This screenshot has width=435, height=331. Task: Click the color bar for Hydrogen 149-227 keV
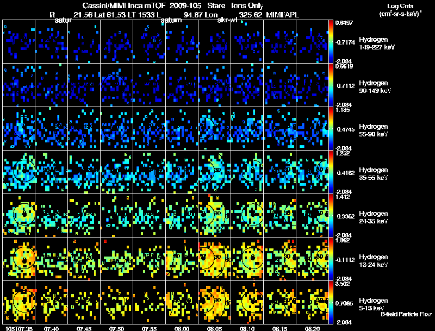pos(331,41)
